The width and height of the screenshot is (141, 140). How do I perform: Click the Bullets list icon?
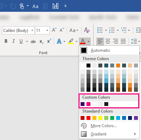pos(100,30)
